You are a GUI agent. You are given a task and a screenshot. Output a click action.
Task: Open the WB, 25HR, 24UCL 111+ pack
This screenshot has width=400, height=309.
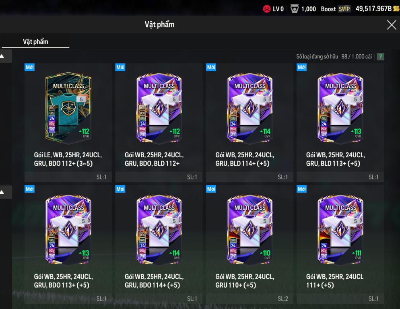(x=340, y=245)
